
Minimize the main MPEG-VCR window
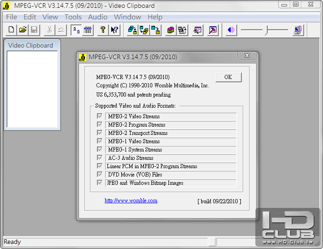click(x=284, y=4)
